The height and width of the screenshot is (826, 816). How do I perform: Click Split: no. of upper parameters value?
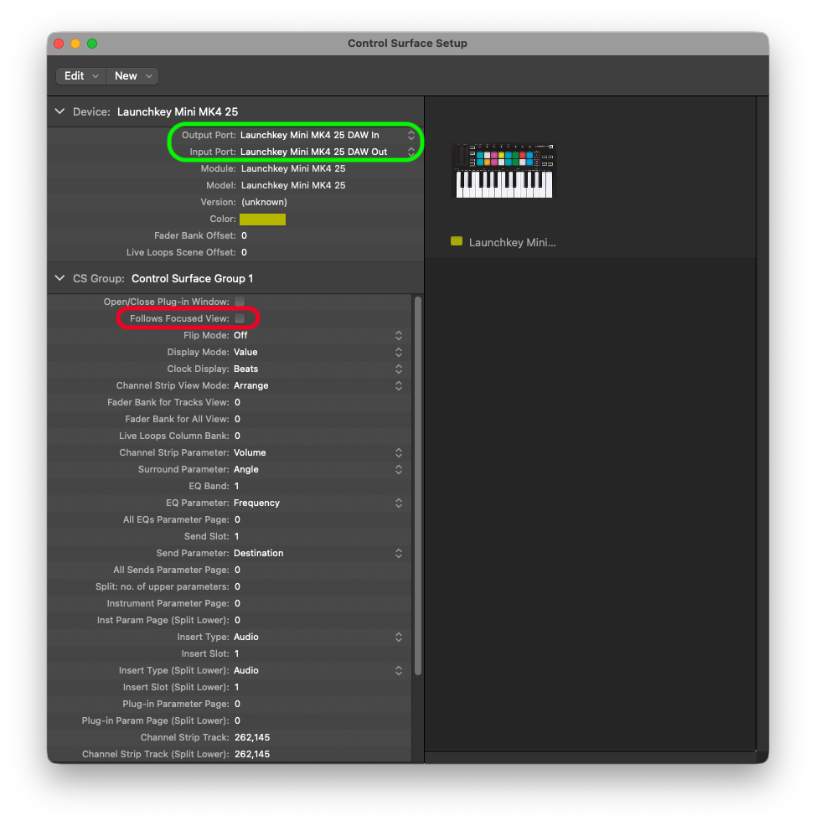click(237, 587)
